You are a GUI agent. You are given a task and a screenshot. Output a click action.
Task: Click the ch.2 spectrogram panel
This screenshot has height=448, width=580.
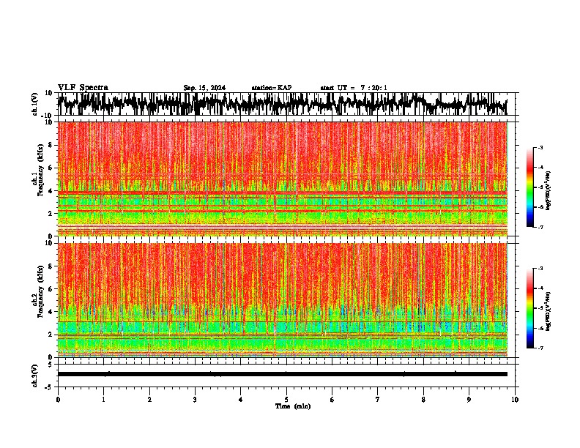(283, 300)
